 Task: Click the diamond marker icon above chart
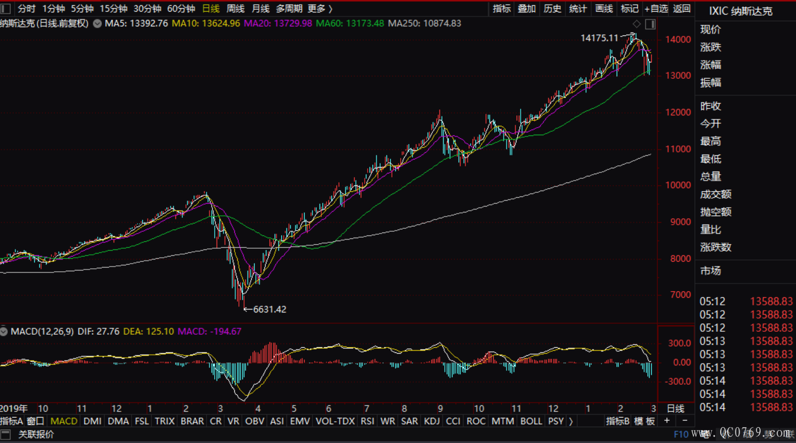637,24
